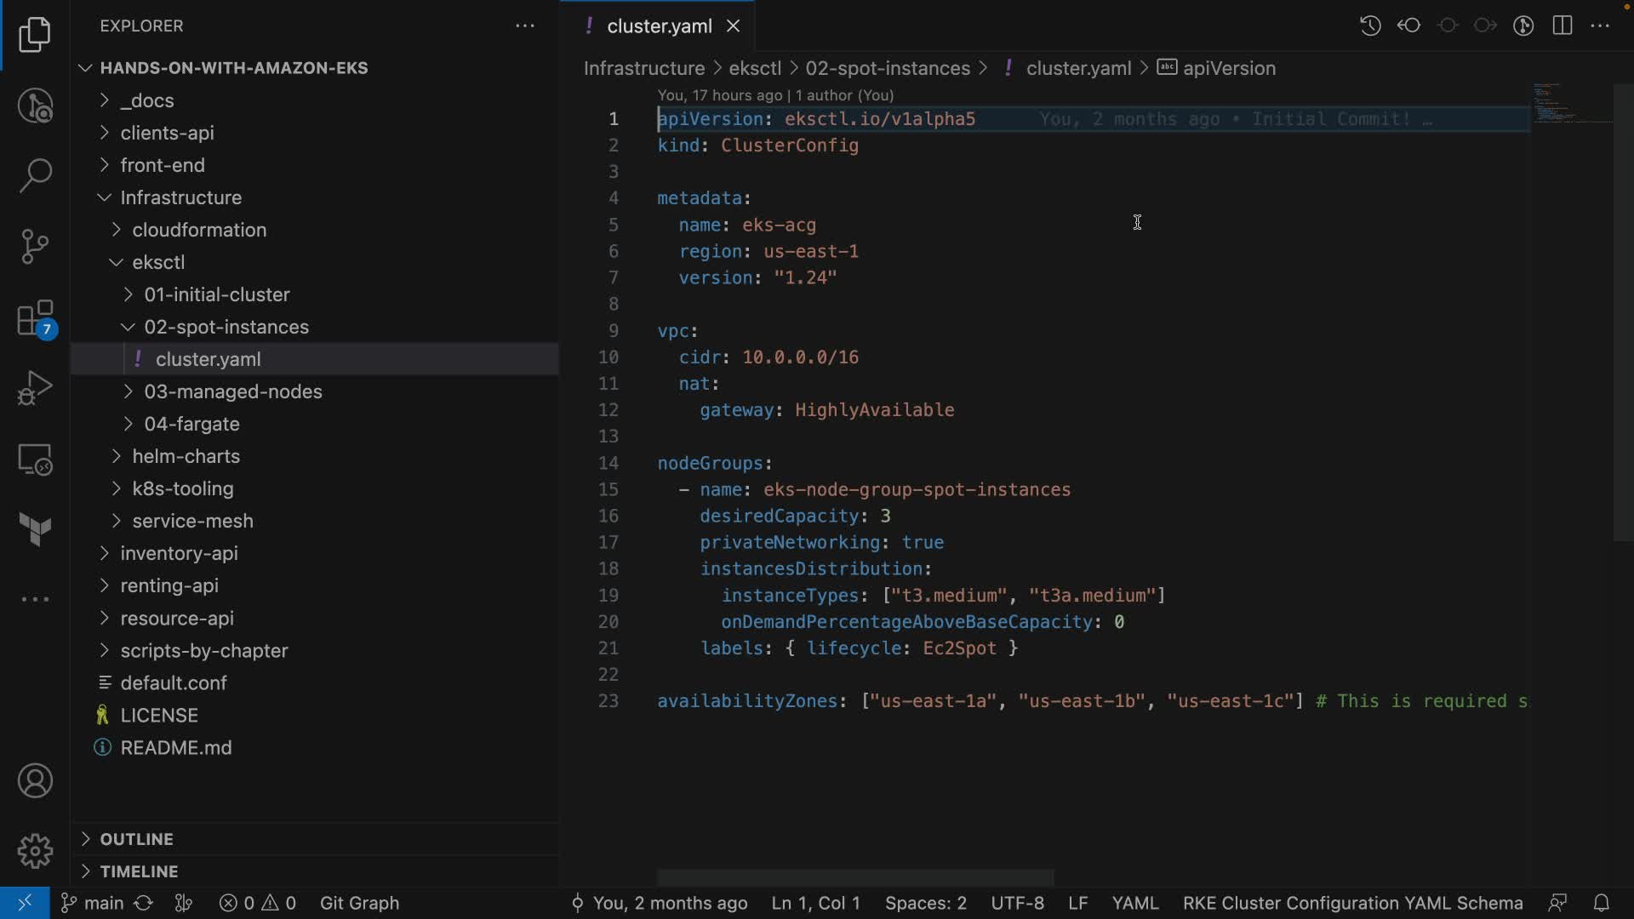Open Run and Debug view
Screen dimensions: 1634x919
click(35, 388)
